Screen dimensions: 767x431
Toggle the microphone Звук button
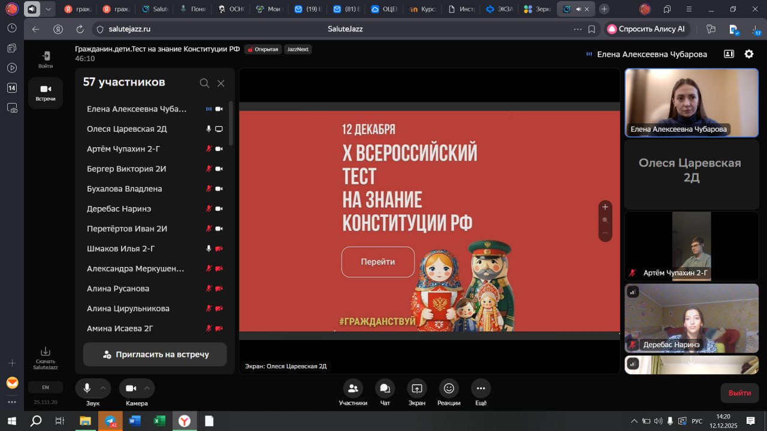87,388
